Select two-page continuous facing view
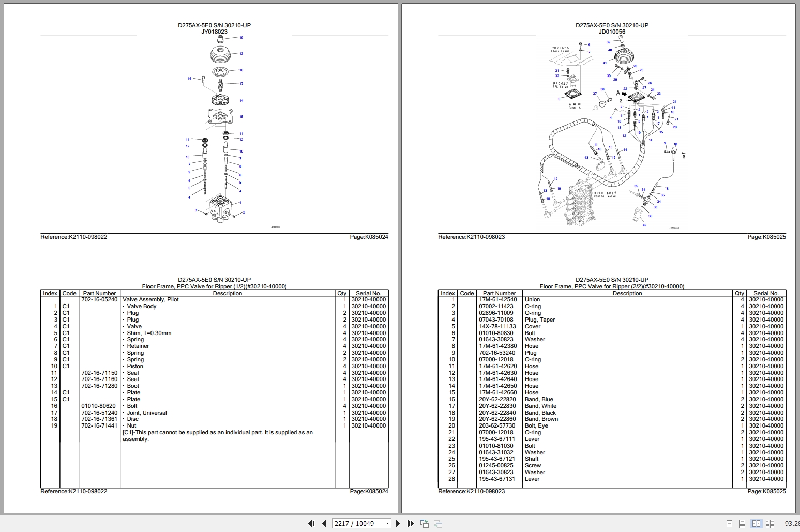Viewport: 800px width, 532px height. [x=770, y=524]
